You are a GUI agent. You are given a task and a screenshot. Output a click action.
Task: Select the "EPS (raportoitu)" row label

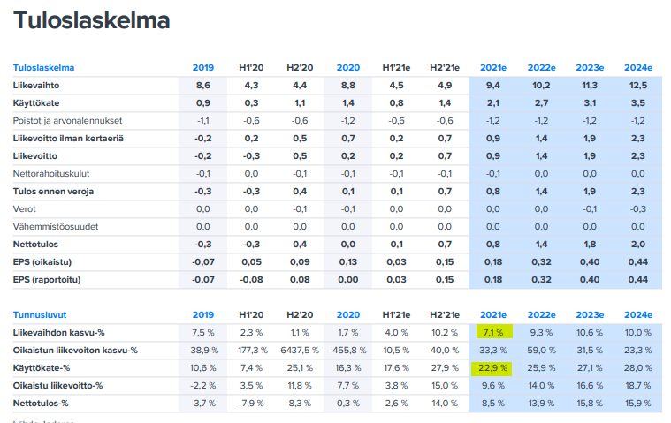(x=49, y=279)
